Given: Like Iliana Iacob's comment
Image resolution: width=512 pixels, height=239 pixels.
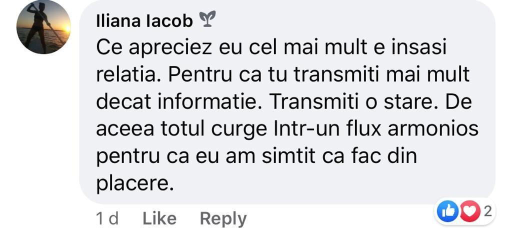Looking at the screenshot, I should coord(159,218).
